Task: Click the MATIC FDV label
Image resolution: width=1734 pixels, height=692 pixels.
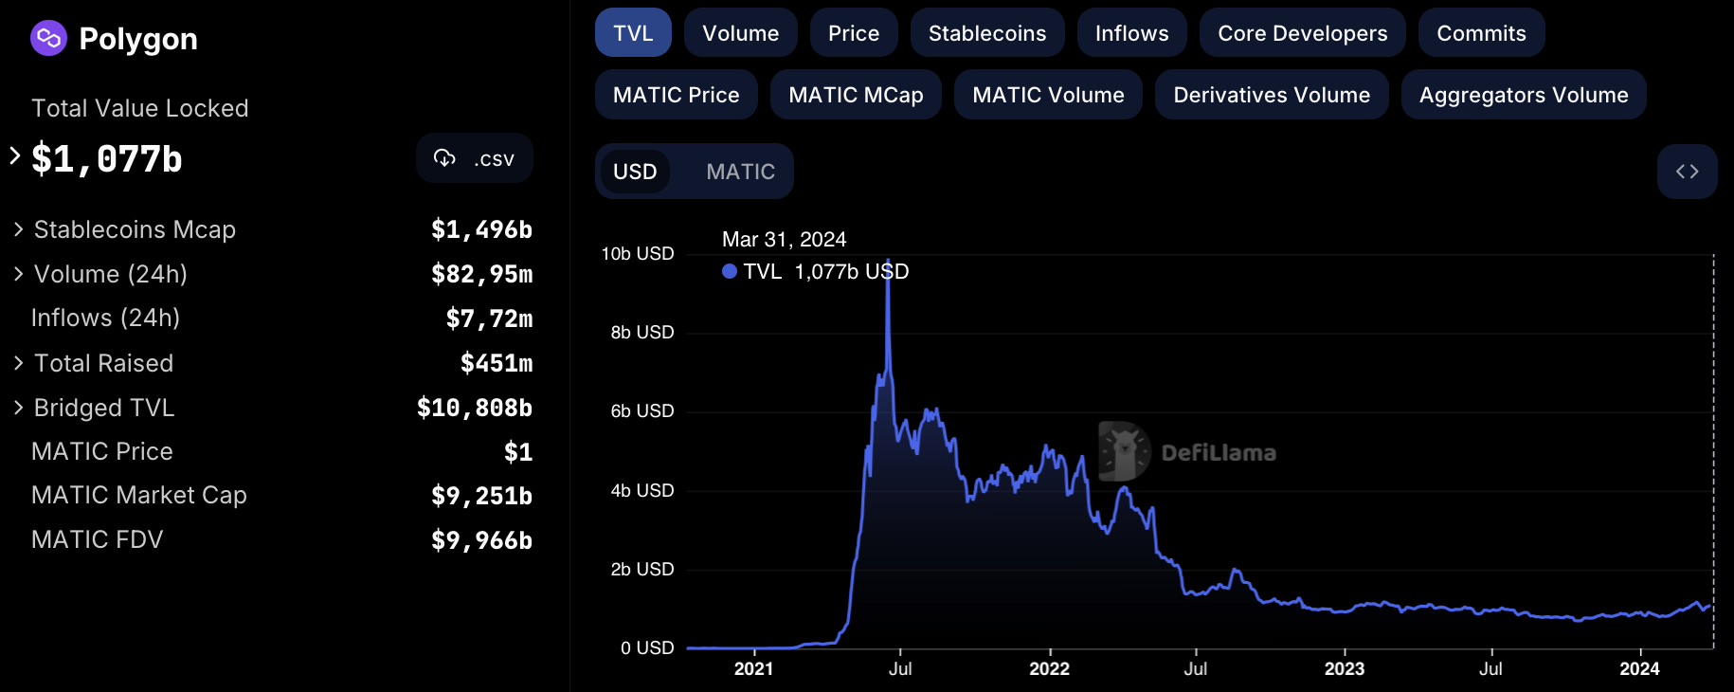Action: [x=98, y=539]
